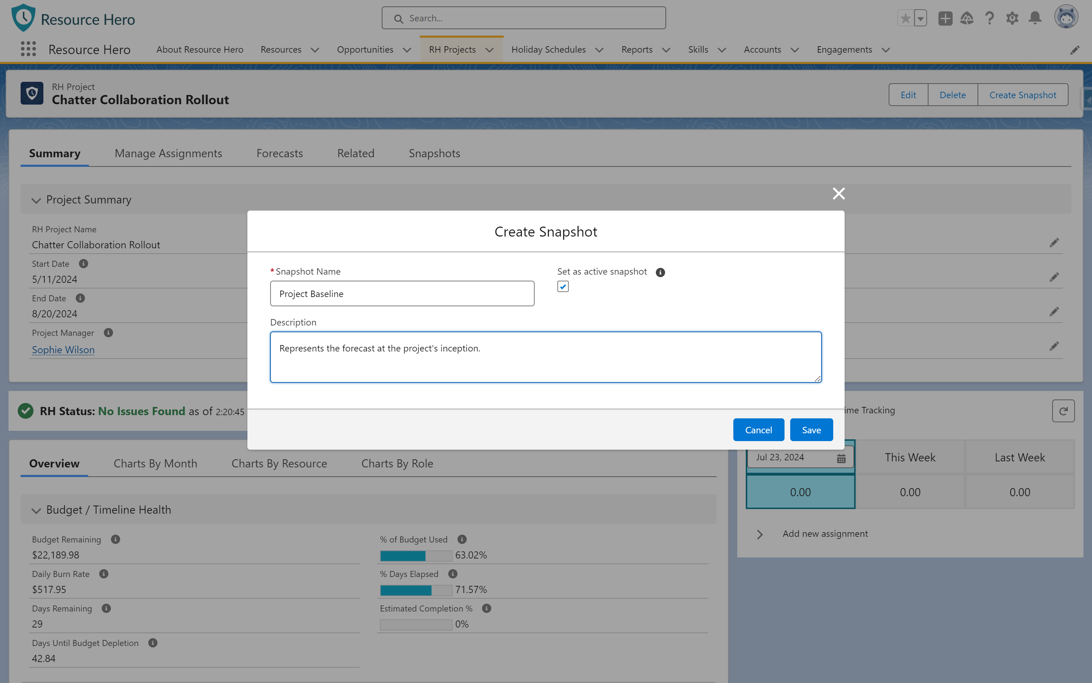
Task: Click the Create Snapshot header button
Action: pos(1023,95)
